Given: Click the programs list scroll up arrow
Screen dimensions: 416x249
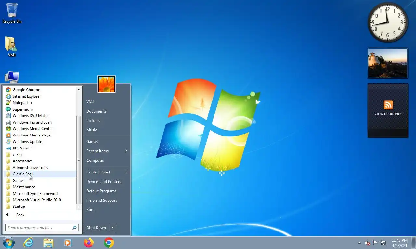Looking at the screenshot, I should 79,89.
